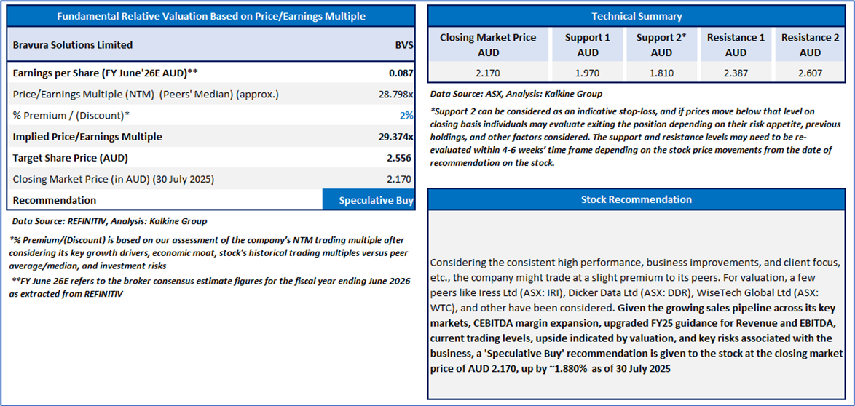Click the Technical Summary header bar
855x406 pixels.
637,16
